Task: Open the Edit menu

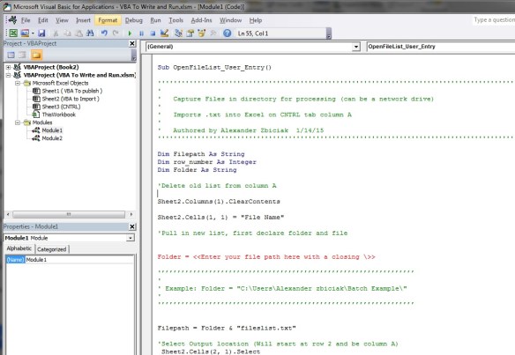Action: 43,20
